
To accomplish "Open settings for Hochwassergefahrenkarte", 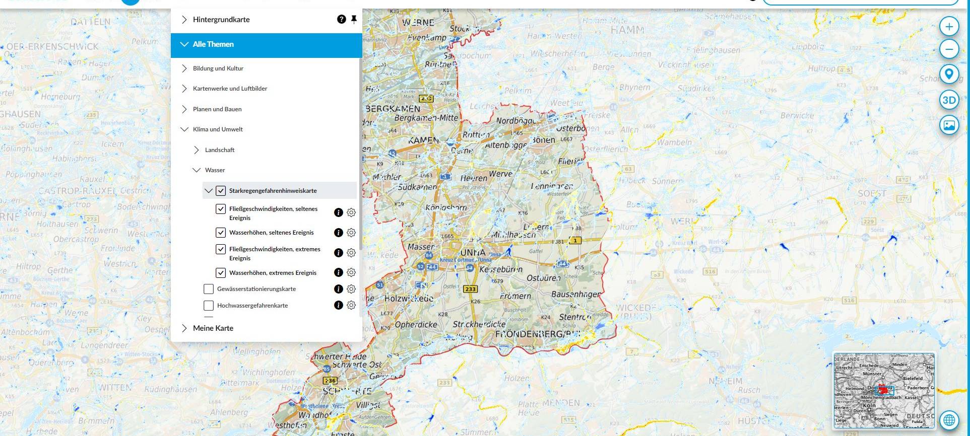I will pos(351,305).
